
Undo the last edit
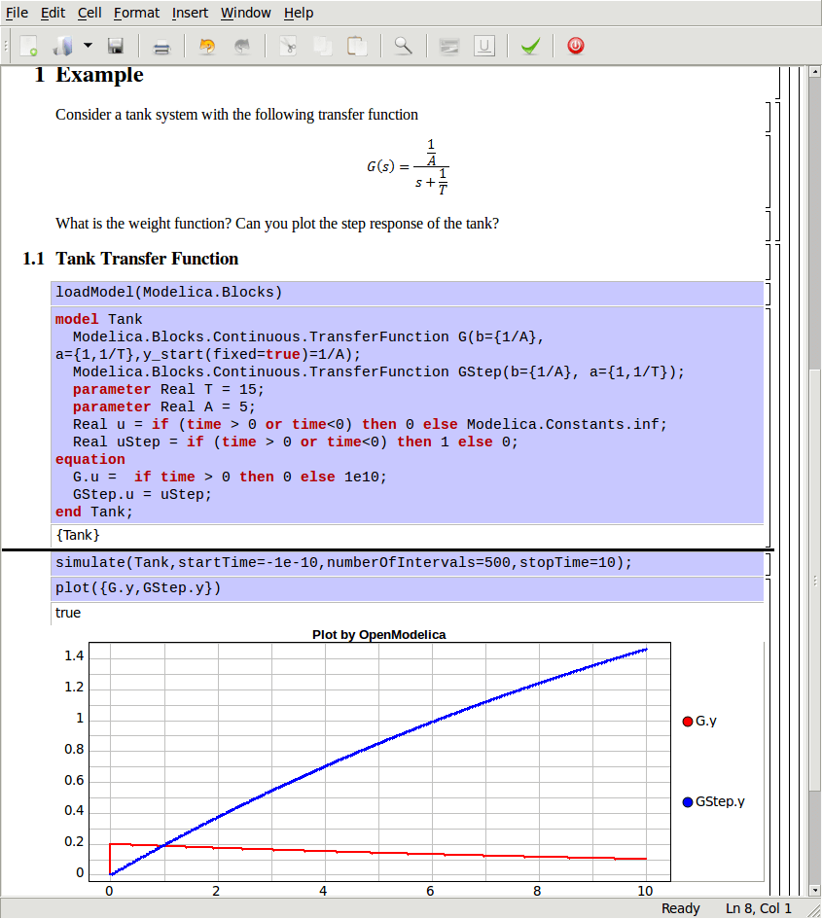tap(206, 45)
